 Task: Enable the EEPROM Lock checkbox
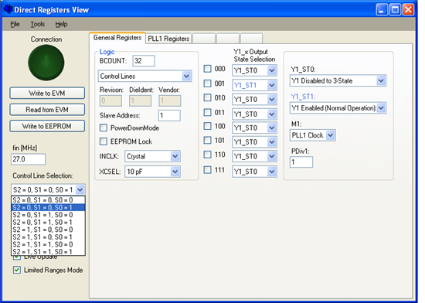(104, 141)
